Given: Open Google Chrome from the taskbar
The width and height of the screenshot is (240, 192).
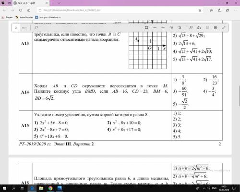Looking at the screenshot, I should (x=50, y=188).
